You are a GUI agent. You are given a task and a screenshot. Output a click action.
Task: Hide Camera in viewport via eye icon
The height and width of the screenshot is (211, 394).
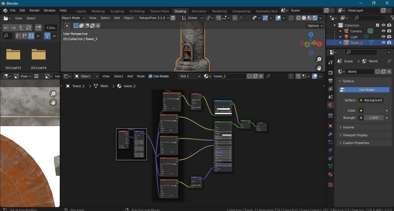[x=383, y=31]
